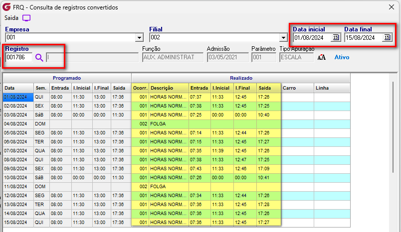Click realized saida 17:28 cell

click(x=269, y=205)
